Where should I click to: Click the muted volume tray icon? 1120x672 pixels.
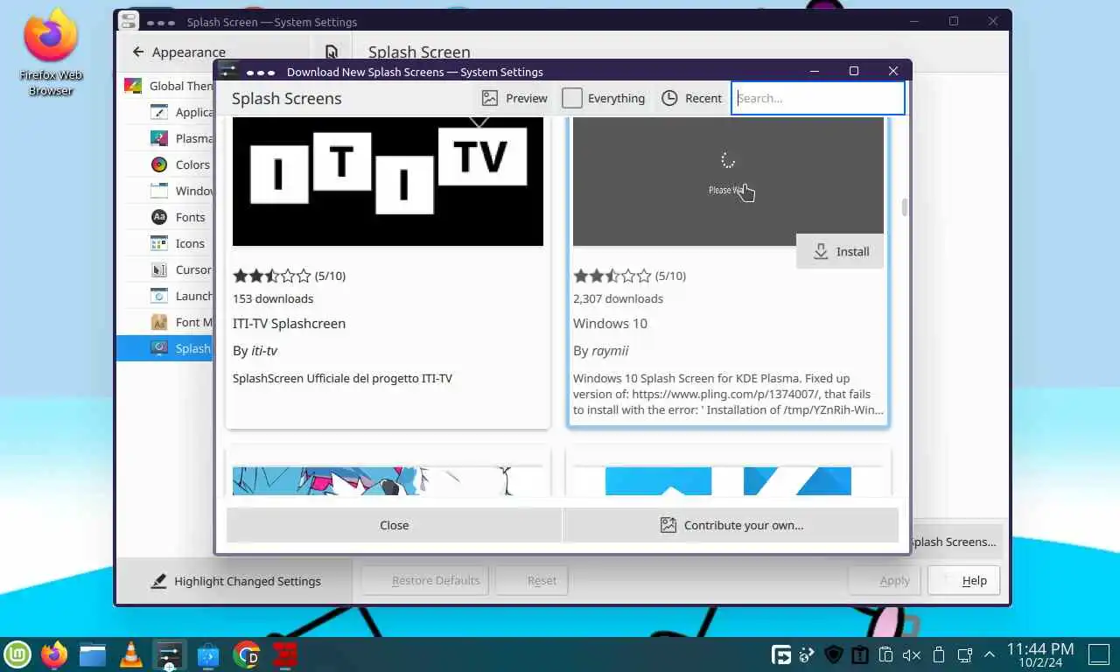pos(912,654)
